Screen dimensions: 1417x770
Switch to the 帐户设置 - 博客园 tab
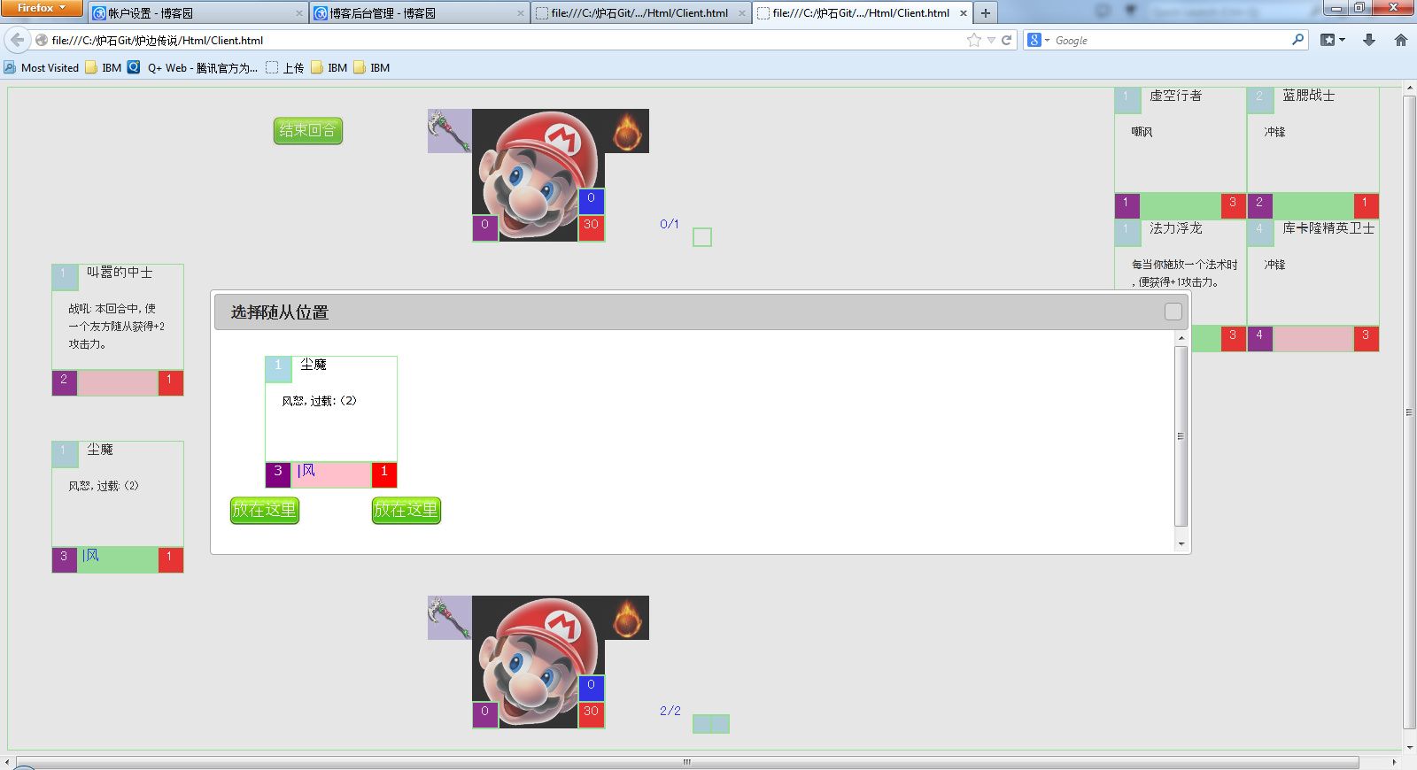tap(197, 13)
